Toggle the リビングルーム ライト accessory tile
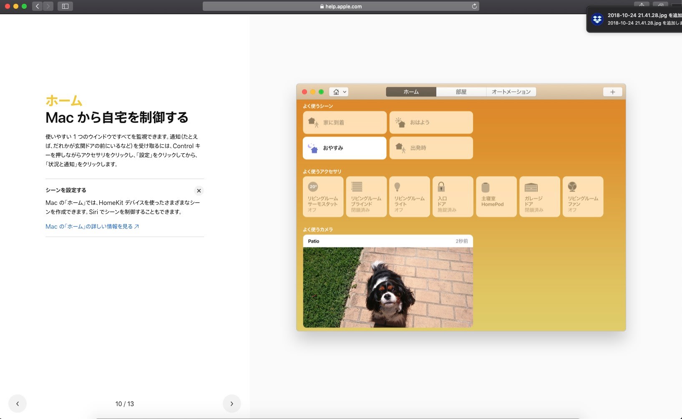Viewport: 682px width, 419px height. pyautogui.click(x=409, y=197)
